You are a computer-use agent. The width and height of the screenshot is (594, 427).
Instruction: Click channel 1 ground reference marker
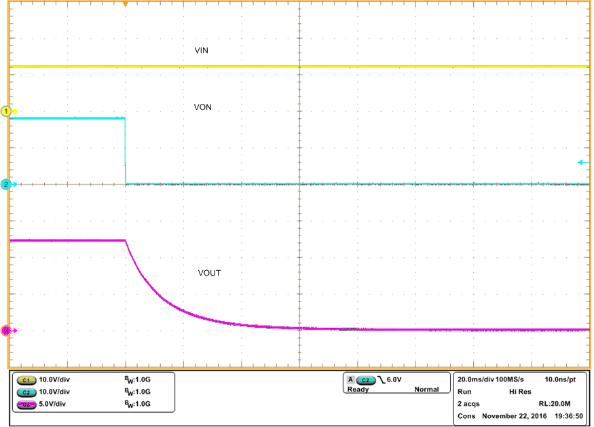[5, 110]
